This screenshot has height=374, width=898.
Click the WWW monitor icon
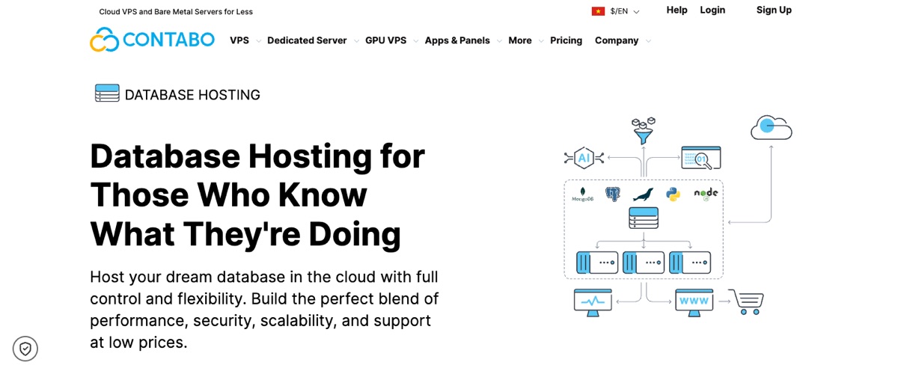click(x=694, y=302)
